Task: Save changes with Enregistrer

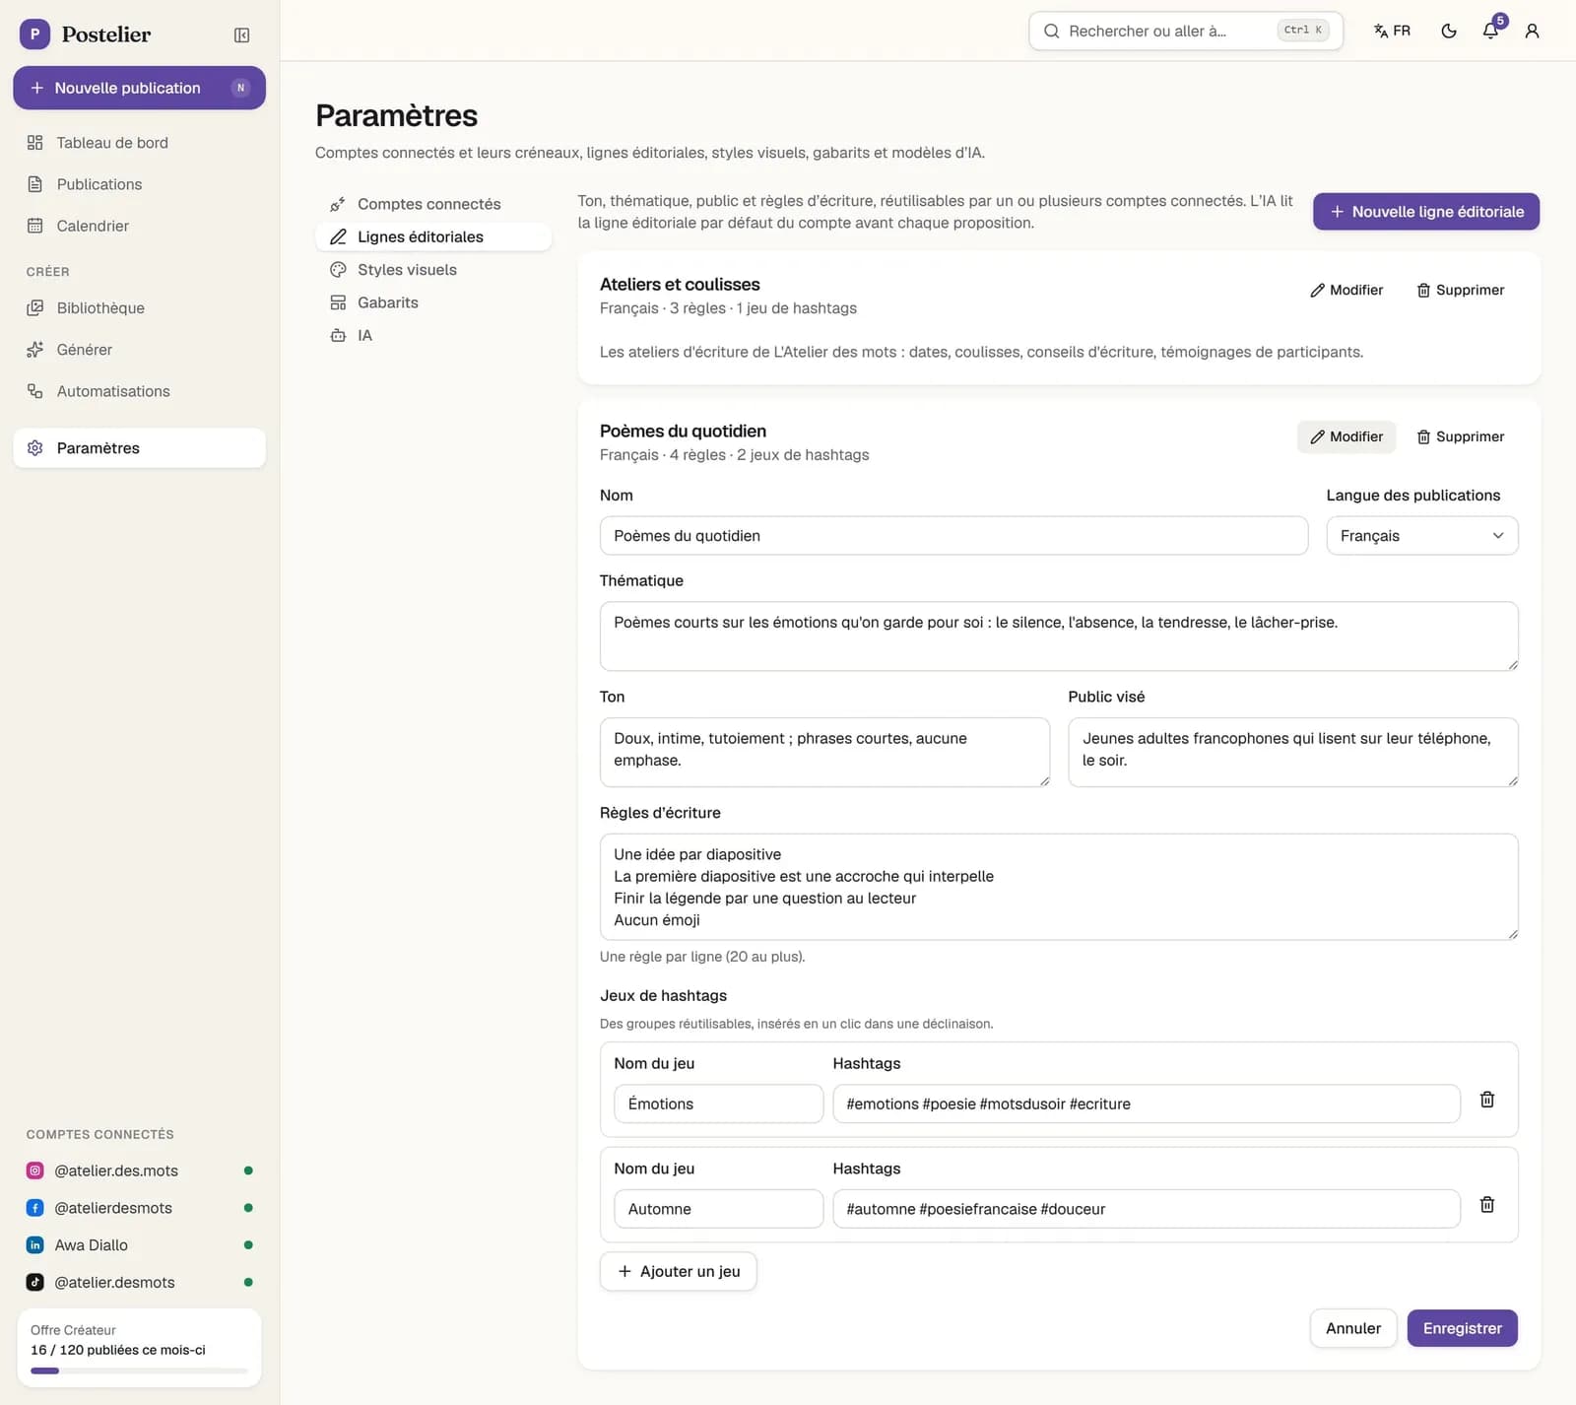Action: pos(1462,1328)
